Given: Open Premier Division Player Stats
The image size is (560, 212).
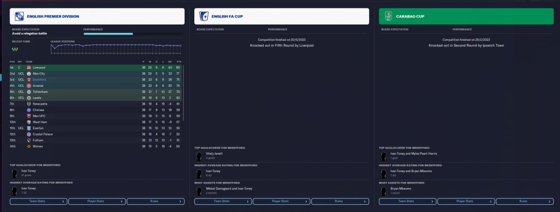Looking at the screenshot, I should pyautogui.click(x=97, y=201).
